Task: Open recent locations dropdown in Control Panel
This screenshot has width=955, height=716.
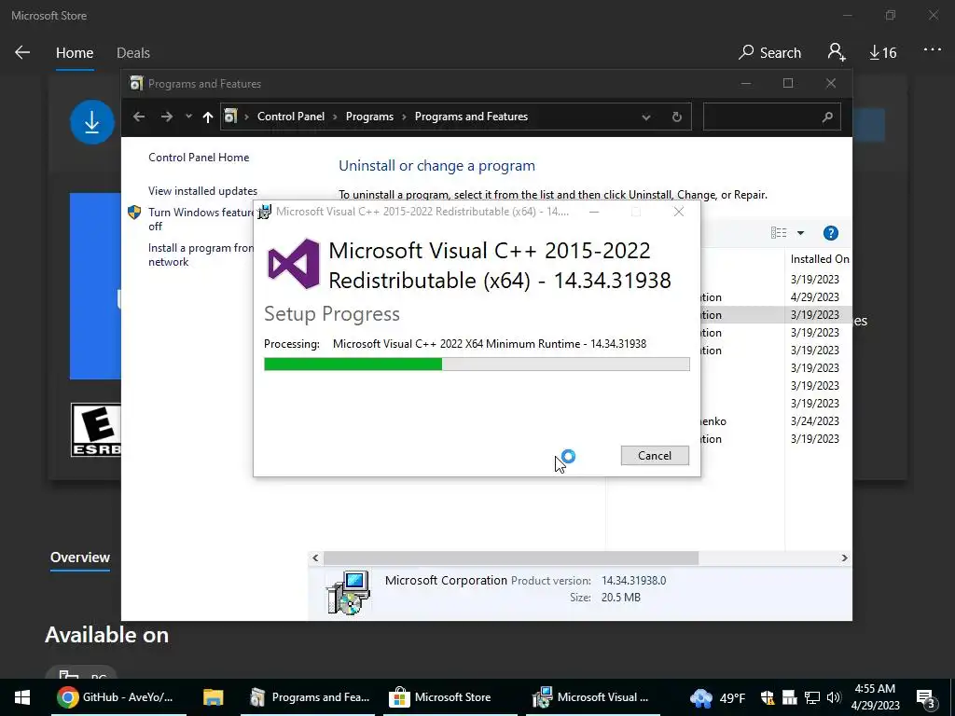Action: tap(188, 117)
